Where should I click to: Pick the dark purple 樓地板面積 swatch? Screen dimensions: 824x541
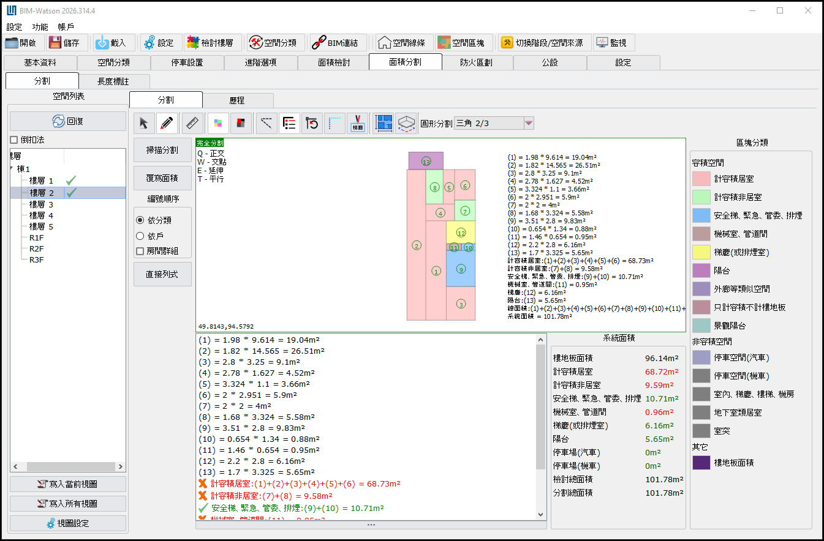point(701,463)
